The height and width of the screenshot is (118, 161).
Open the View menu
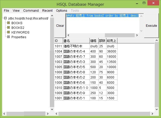coord(16,11)
